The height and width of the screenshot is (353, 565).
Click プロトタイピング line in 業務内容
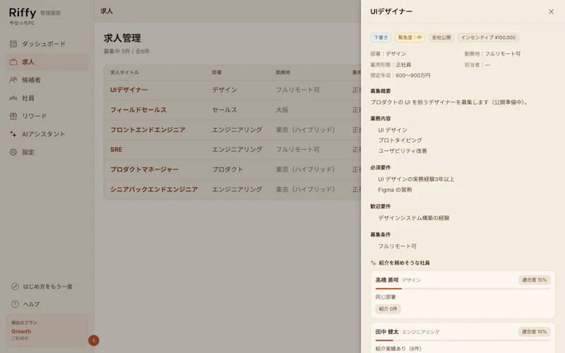click(x=400, y=140)
